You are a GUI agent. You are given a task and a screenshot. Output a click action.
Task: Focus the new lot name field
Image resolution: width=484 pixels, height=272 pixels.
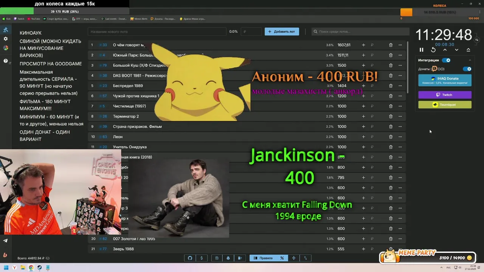[157, 32]
